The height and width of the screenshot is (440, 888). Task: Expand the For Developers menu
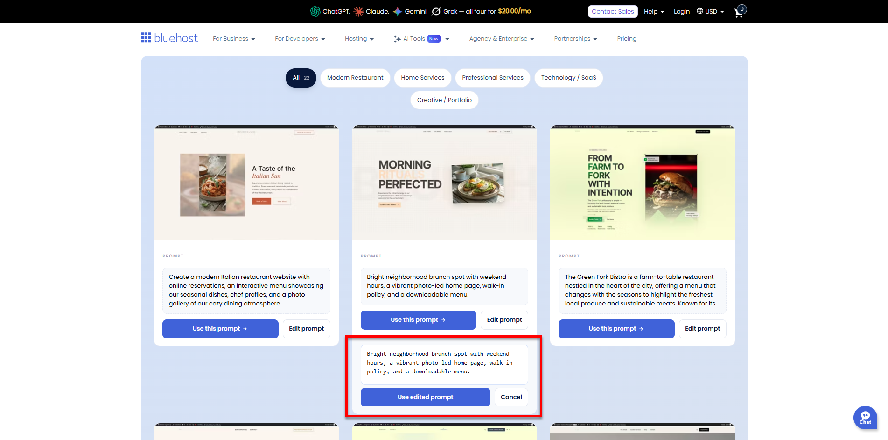point(300,39)
